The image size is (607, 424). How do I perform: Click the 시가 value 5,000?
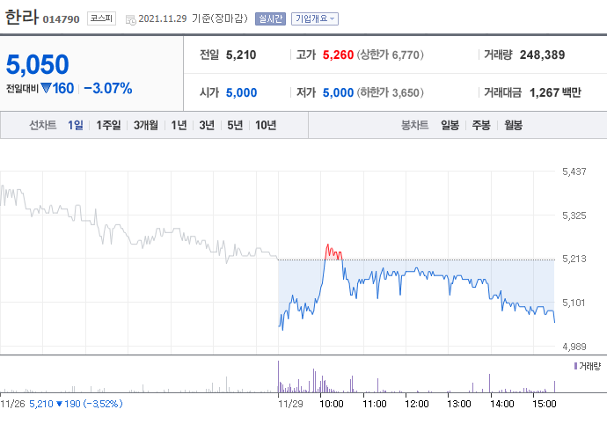coord(241,92)
